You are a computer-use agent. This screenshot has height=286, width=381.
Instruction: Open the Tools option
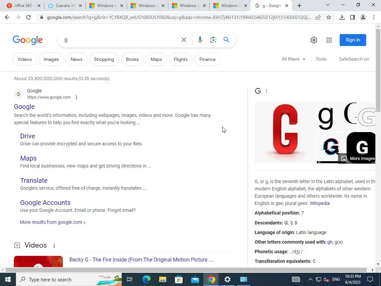tap(321, 59)
